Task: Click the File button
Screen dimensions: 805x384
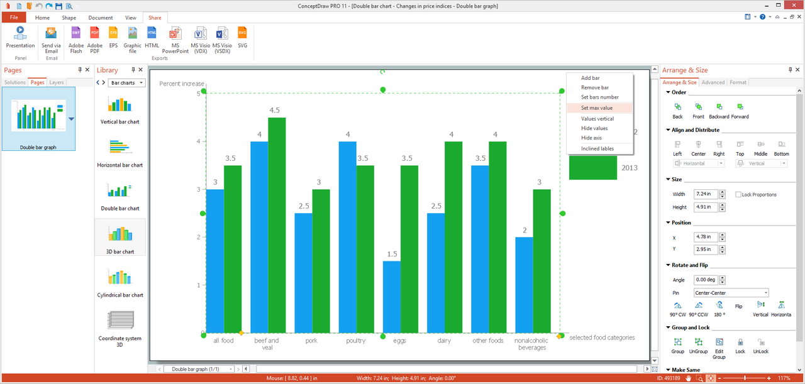Action: click(14, 18)
